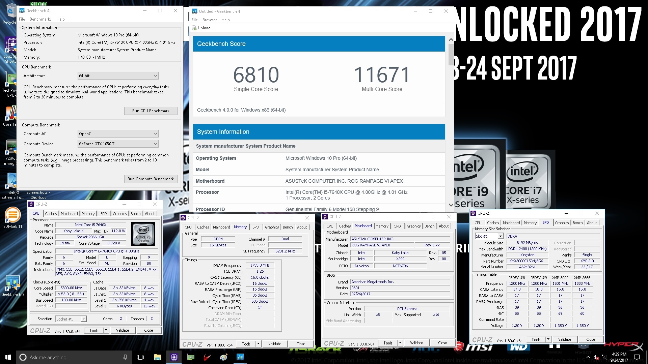Click the Core Speed 5300.00 MHz field
This screenshot has width=648, height=364.
point(71,288)
